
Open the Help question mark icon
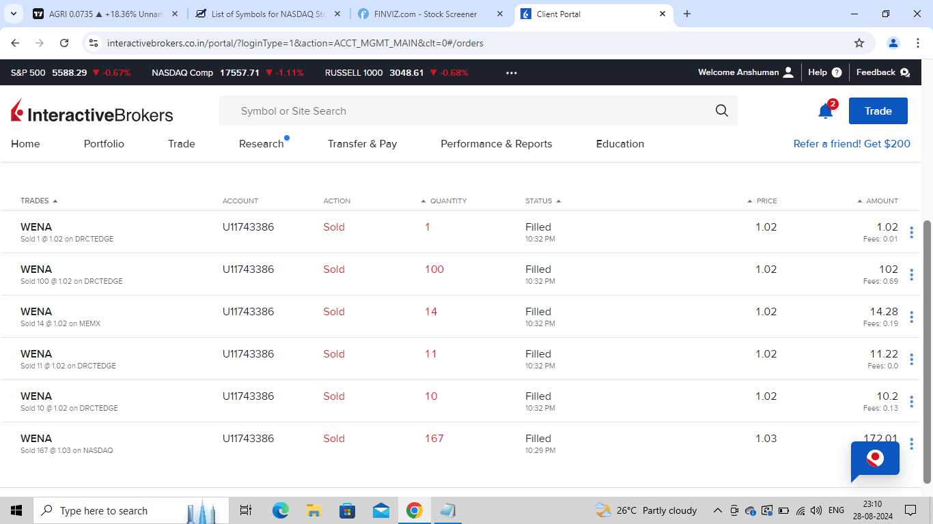[x=837, y=72]
